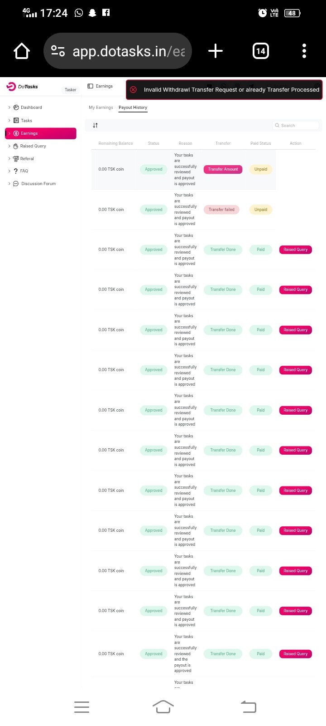326x726 pixels.
Task: Click the FAQ question mark icon
Action: (16, 171)
